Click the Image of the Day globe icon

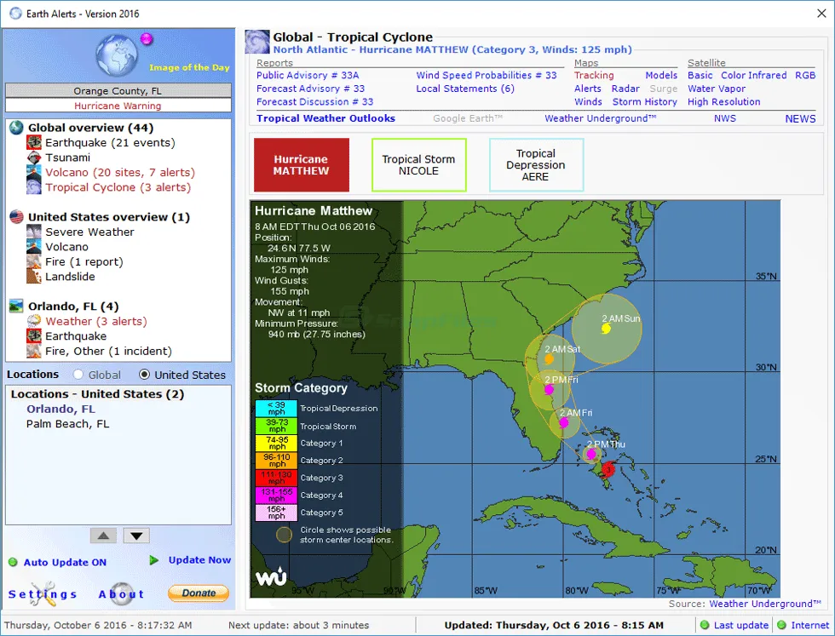point(117,54)
